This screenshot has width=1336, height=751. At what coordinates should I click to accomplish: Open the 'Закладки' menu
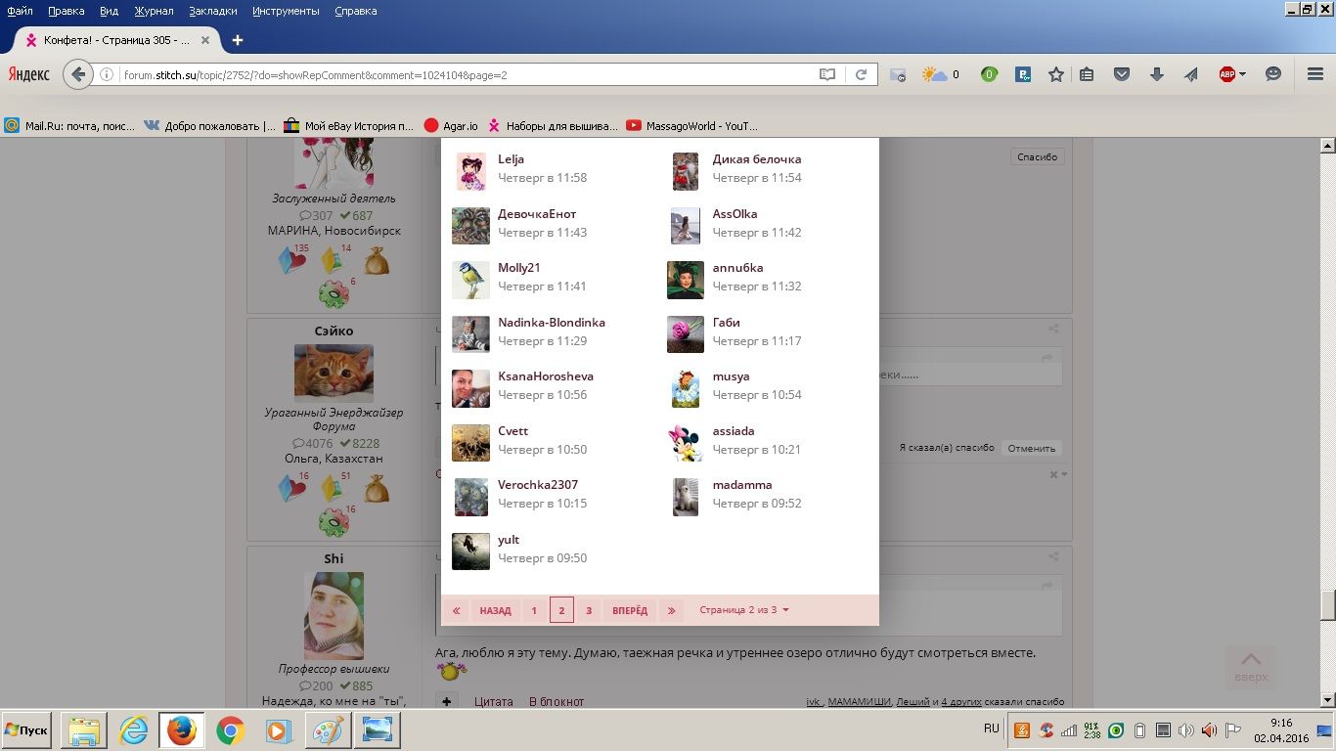(x=213, y=11)
